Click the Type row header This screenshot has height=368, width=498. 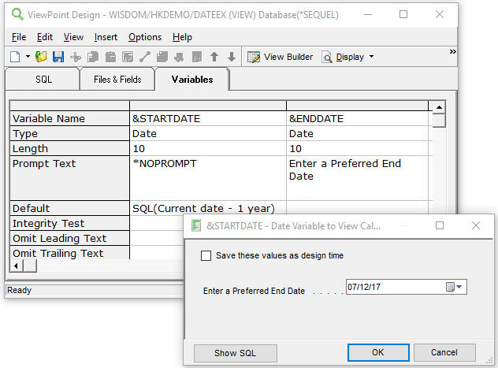tap(69, 134)
